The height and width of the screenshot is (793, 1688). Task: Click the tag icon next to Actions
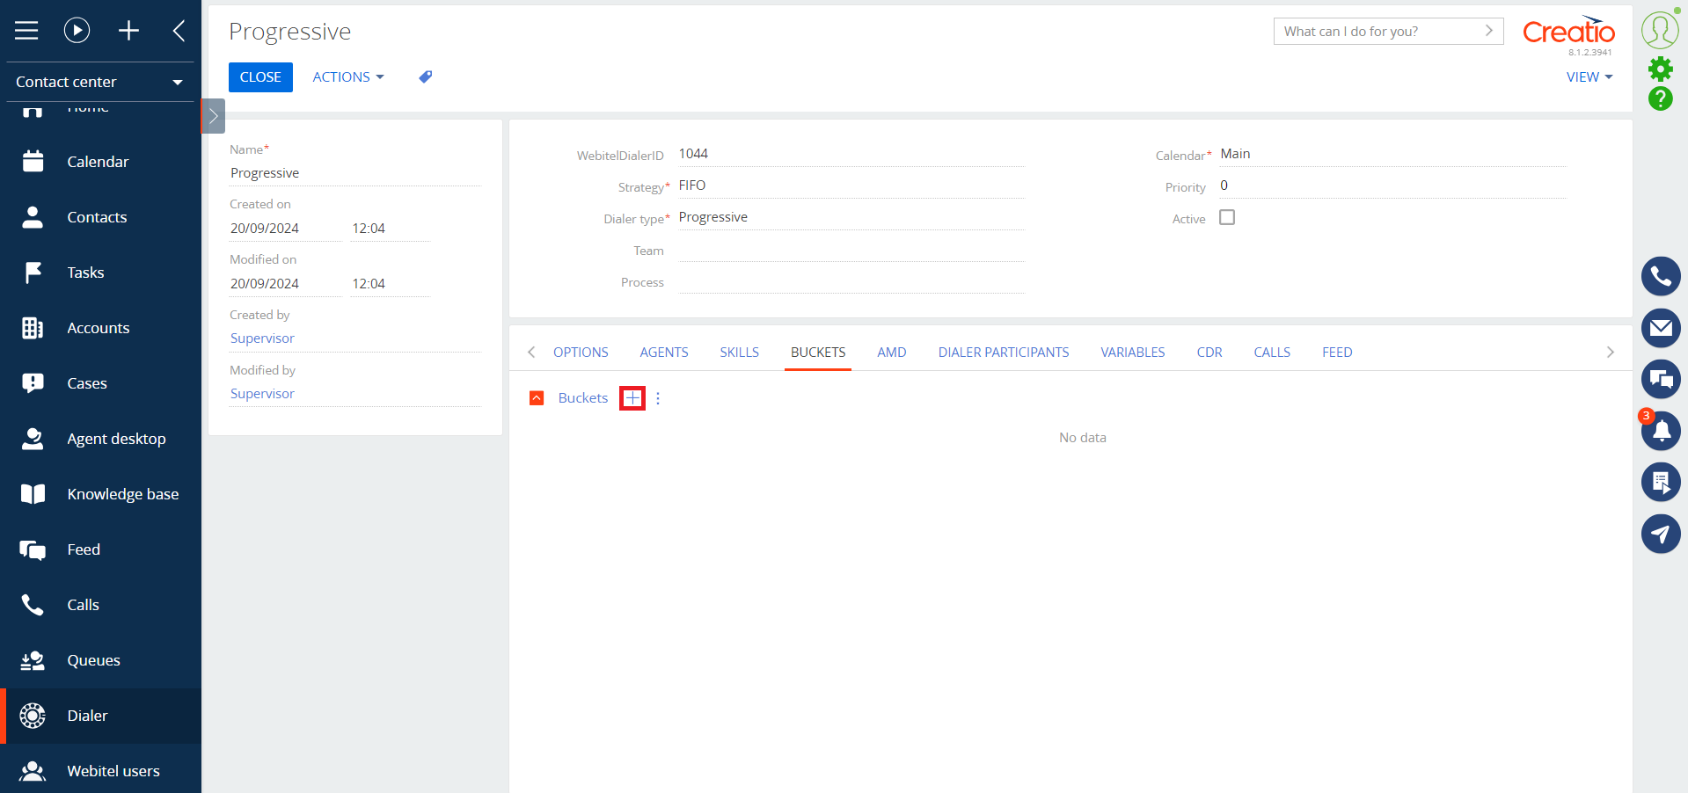coord(426,77)
